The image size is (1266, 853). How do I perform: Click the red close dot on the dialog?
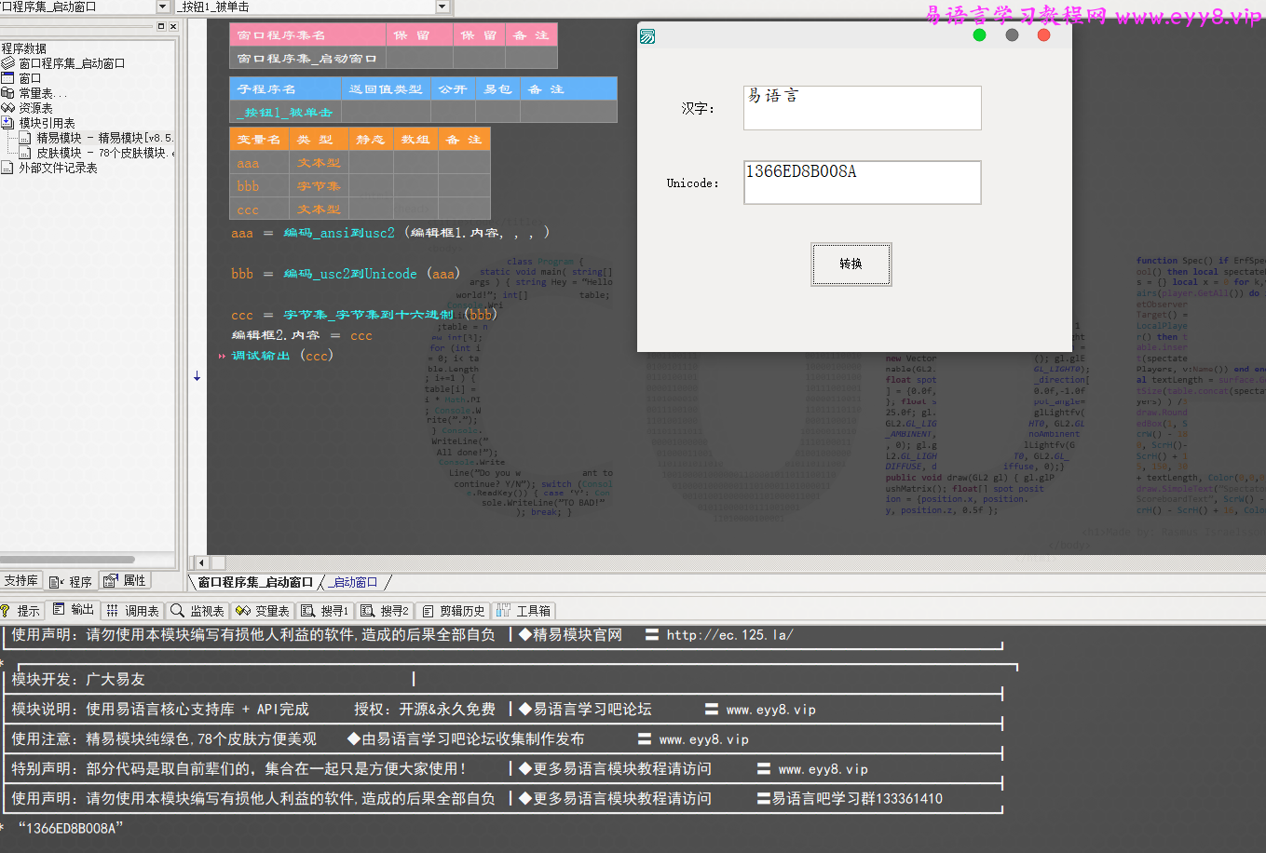click(x=1044, y=35)
